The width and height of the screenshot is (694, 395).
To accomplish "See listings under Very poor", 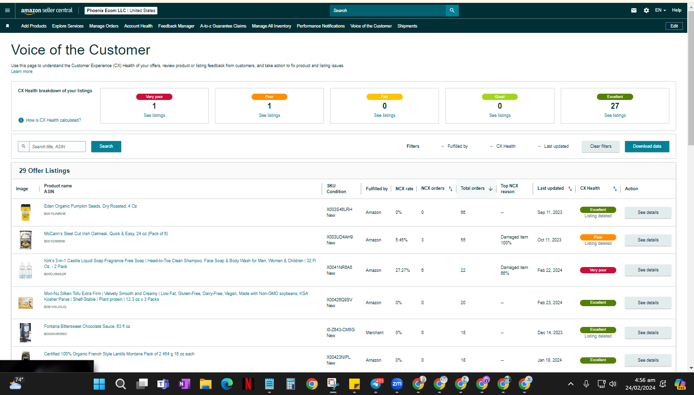I will 155,115.
